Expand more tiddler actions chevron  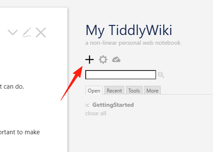(13, 33)
